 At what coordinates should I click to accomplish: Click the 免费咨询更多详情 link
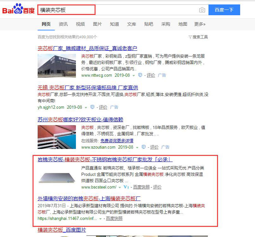[x=117, y=141]
